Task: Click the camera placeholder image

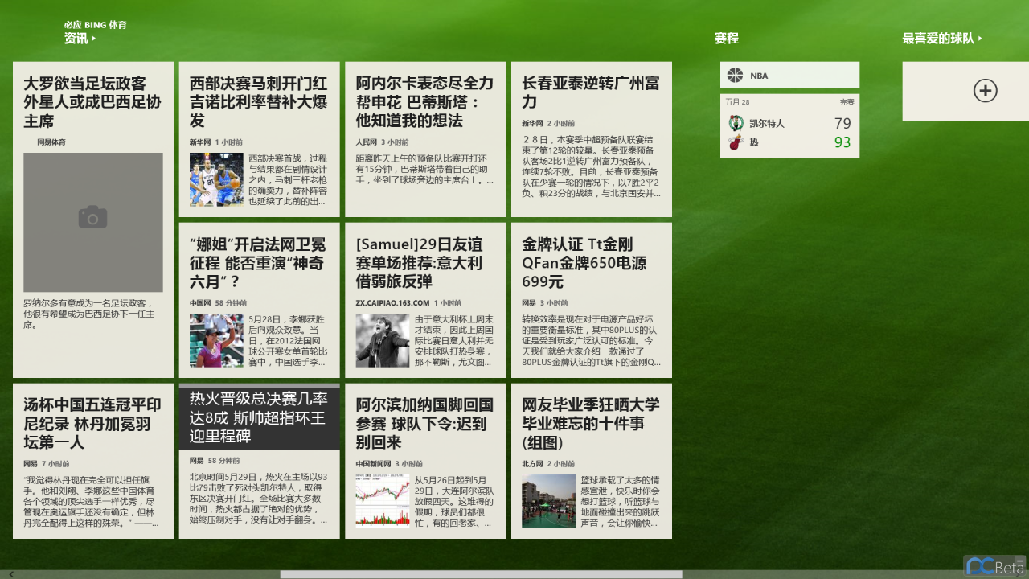Action: (93, 223)
